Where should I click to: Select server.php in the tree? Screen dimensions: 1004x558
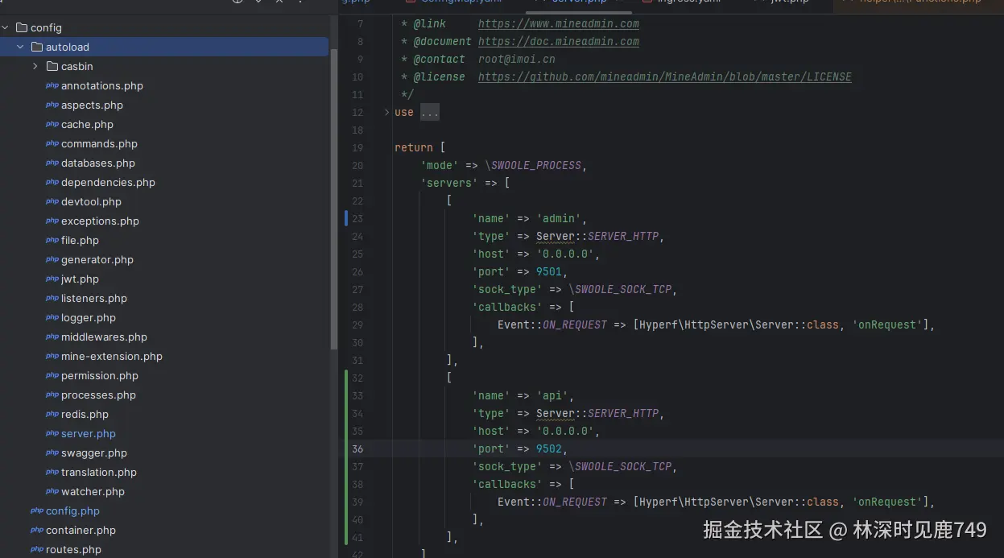click(89, 433)
